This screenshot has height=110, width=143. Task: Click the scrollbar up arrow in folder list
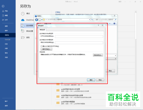coord(136,12)
